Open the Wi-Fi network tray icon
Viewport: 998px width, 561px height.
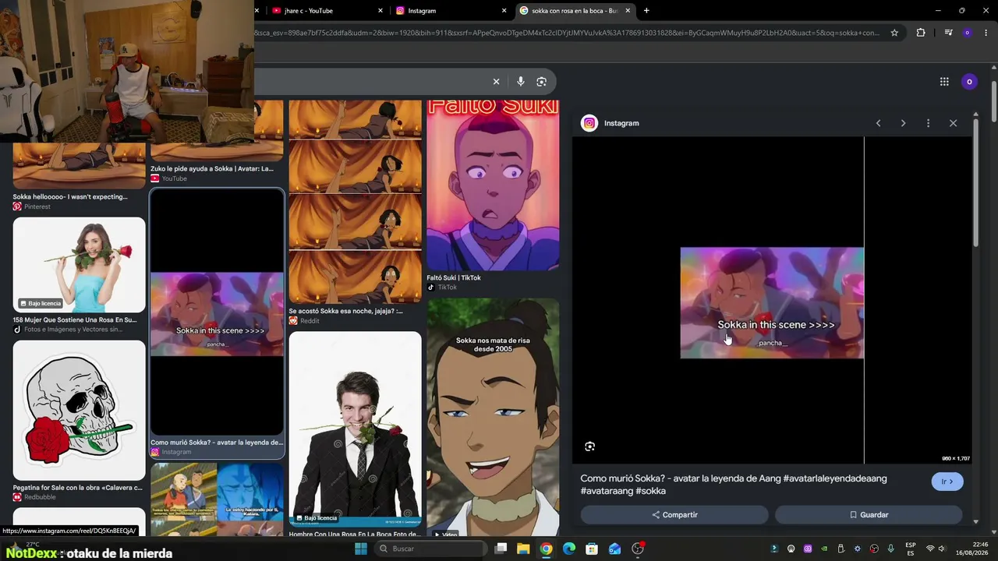coord(930,549)
